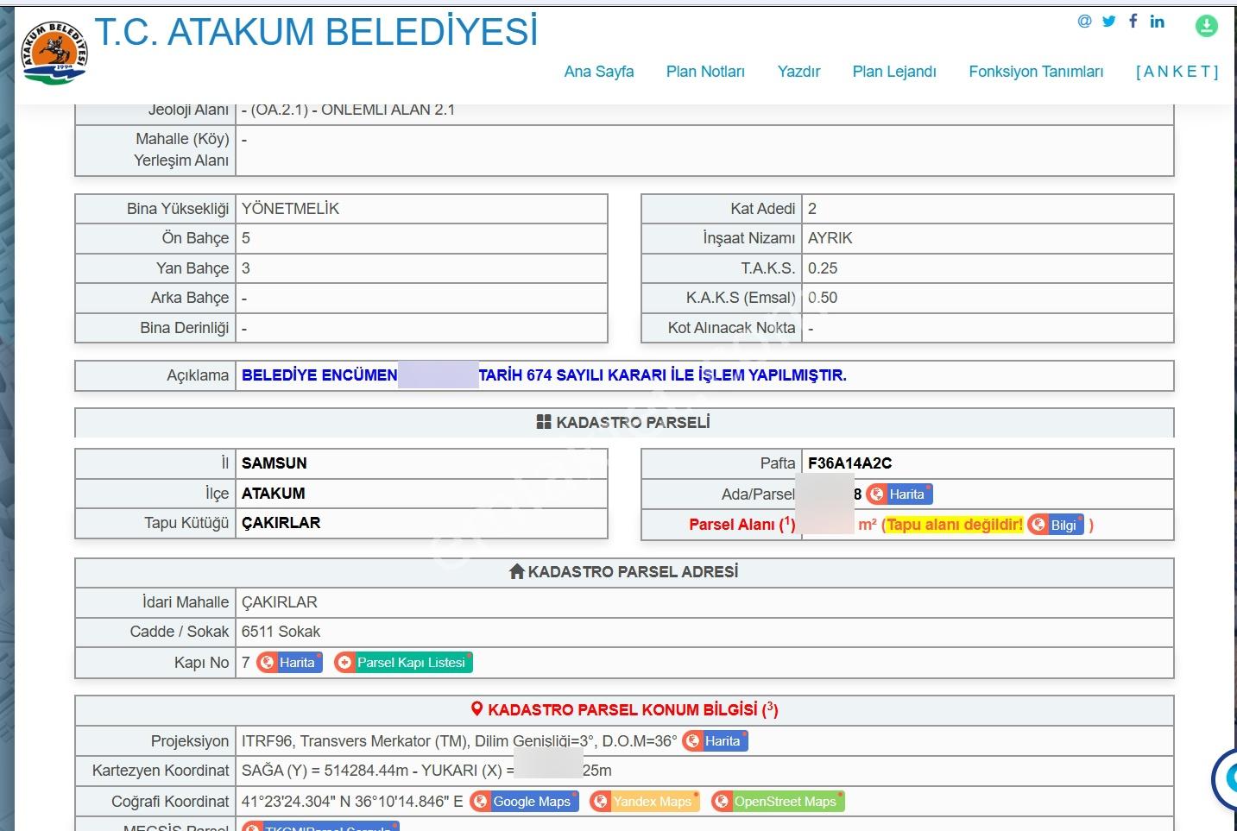The image size is (1237, 831).
Task: Select the İnşaat Nizamı value AYRIK
Action: coord(830,238)
